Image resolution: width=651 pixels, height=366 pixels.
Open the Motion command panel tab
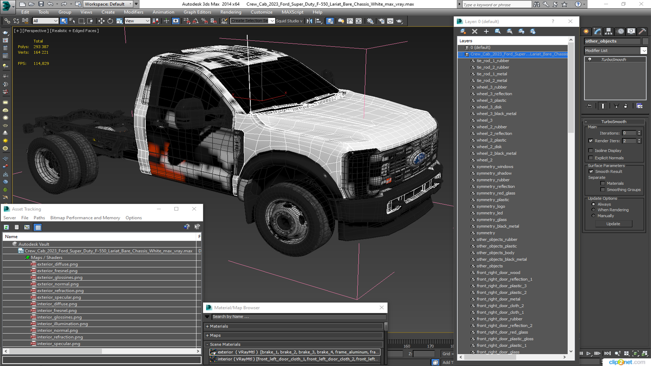click(620, 31)
